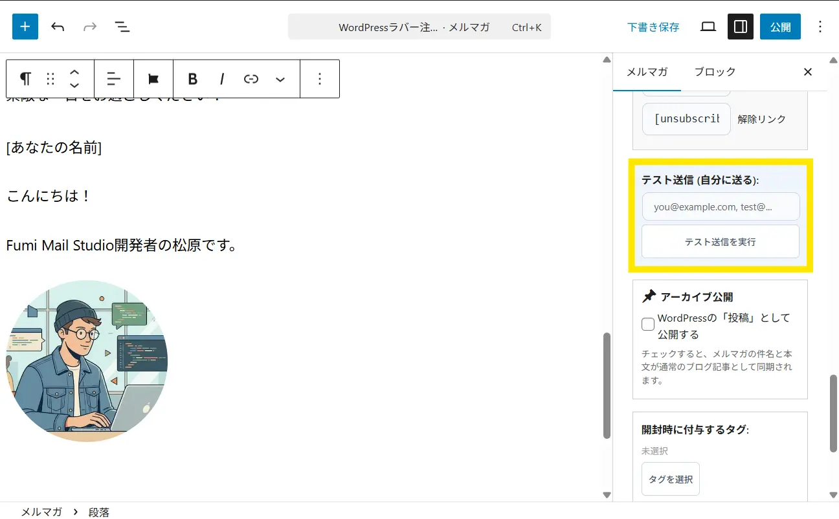Click the テスト送信を実行 button

(720, 242)
